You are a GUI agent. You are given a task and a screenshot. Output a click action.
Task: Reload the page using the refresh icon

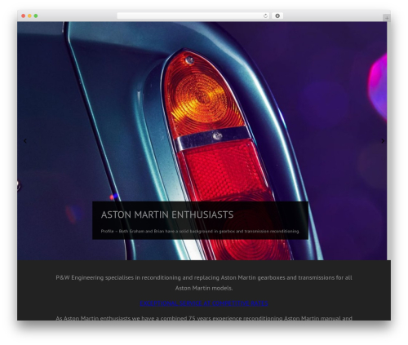(265, 16)
